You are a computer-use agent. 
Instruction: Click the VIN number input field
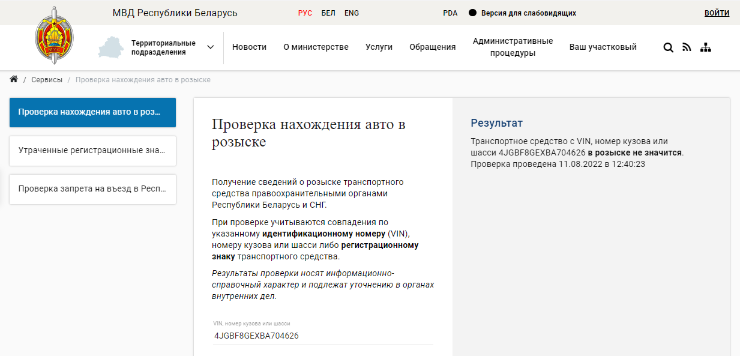[x=323, y=336]
